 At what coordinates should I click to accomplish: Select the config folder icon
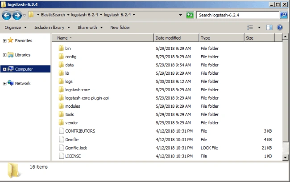pyautogui.click(x=61, y=57)
